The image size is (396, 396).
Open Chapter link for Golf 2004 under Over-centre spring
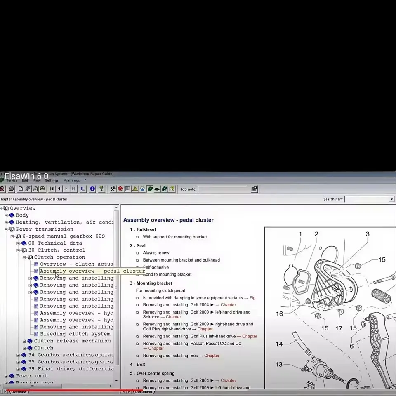coord(228,380)
